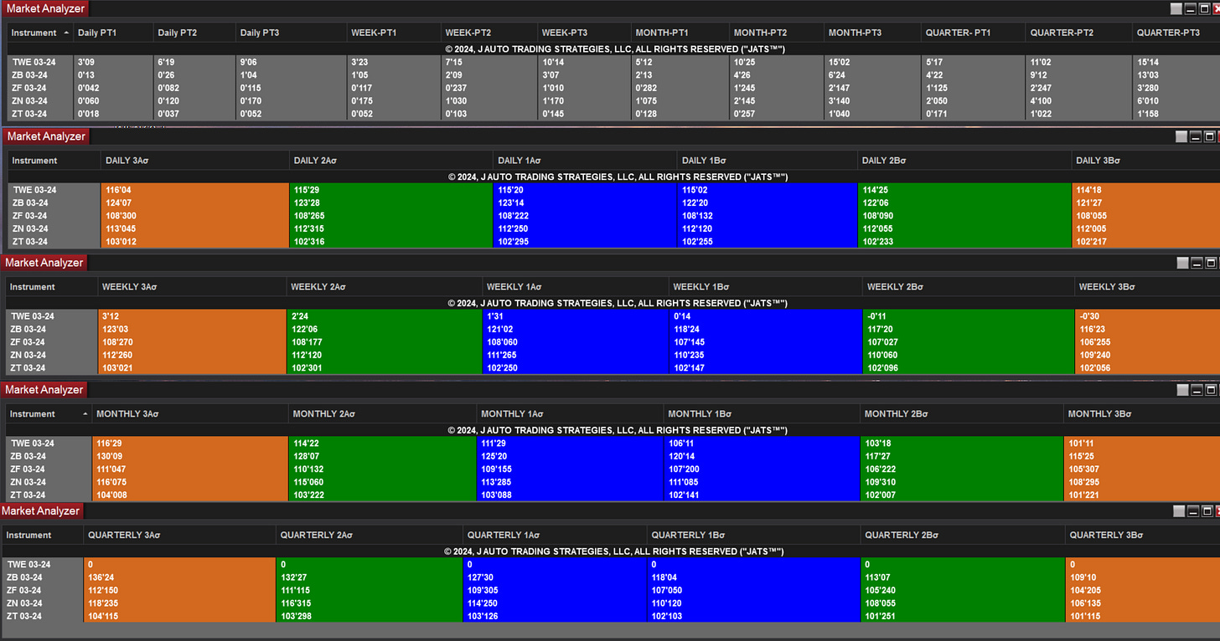This screenshot has height=641, width=1220.
Task: Select ZN 03-24 row in the MONTHLY 3Aσ table
Action: pyautogui.click(x=613, y=482)
